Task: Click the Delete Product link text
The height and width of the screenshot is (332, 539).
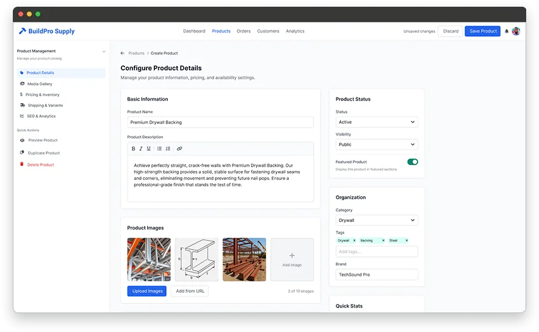Action: (x=40, y=165)
